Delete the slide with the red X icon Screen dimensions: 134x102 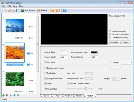[x=7, y=95]
